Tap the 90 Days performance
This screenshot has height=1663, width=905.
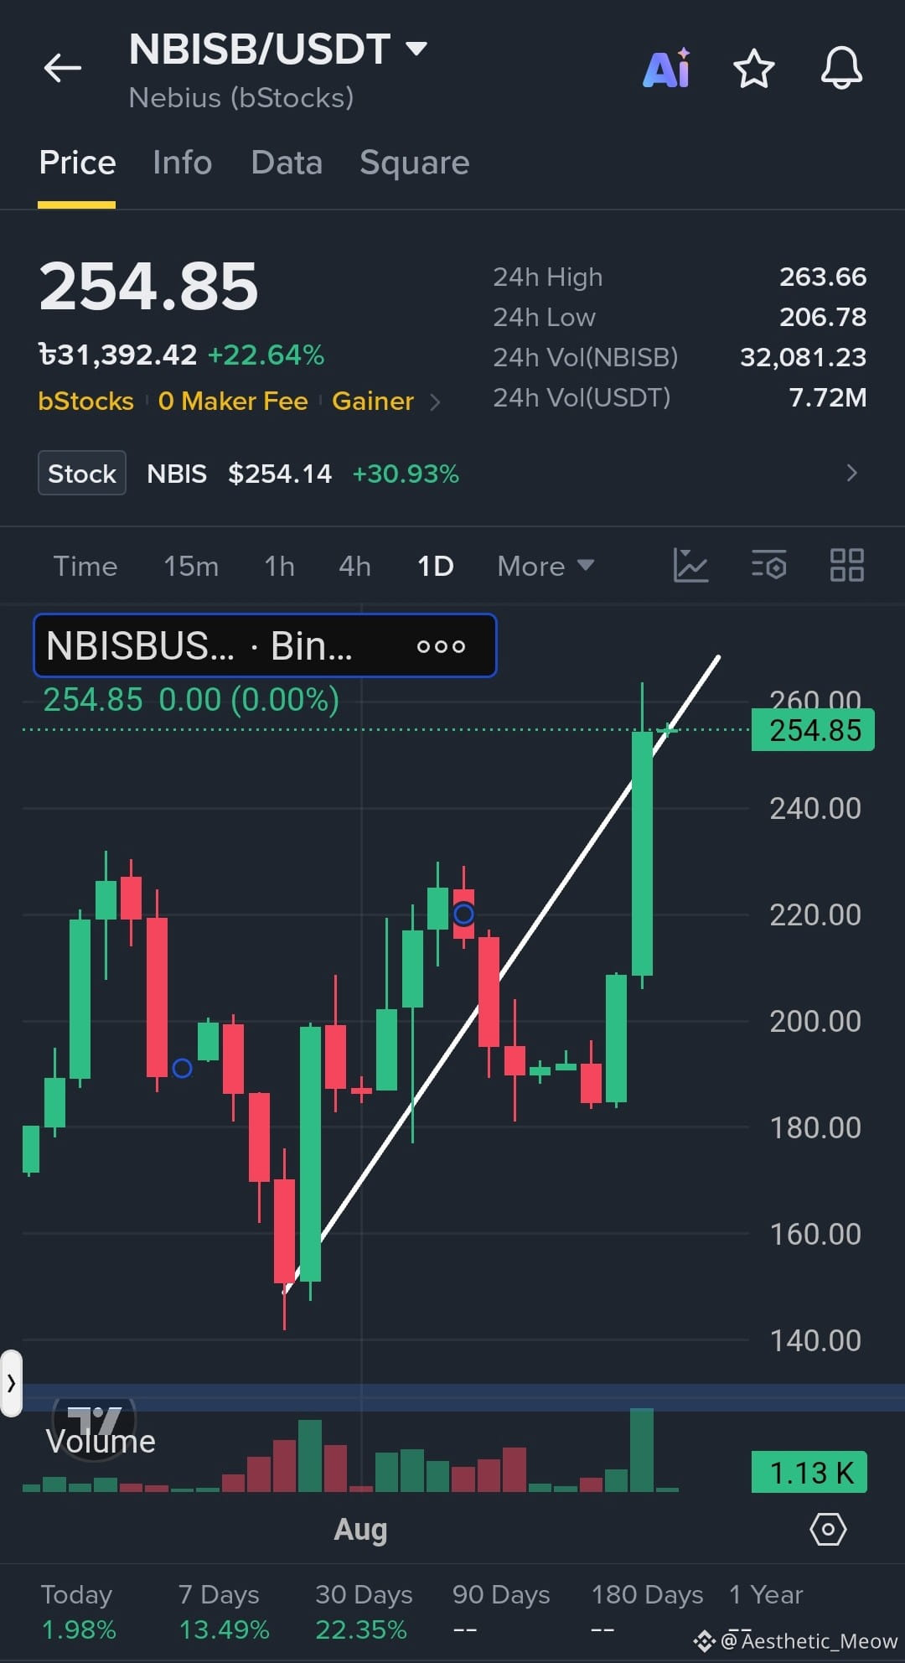coord(501,1612)
